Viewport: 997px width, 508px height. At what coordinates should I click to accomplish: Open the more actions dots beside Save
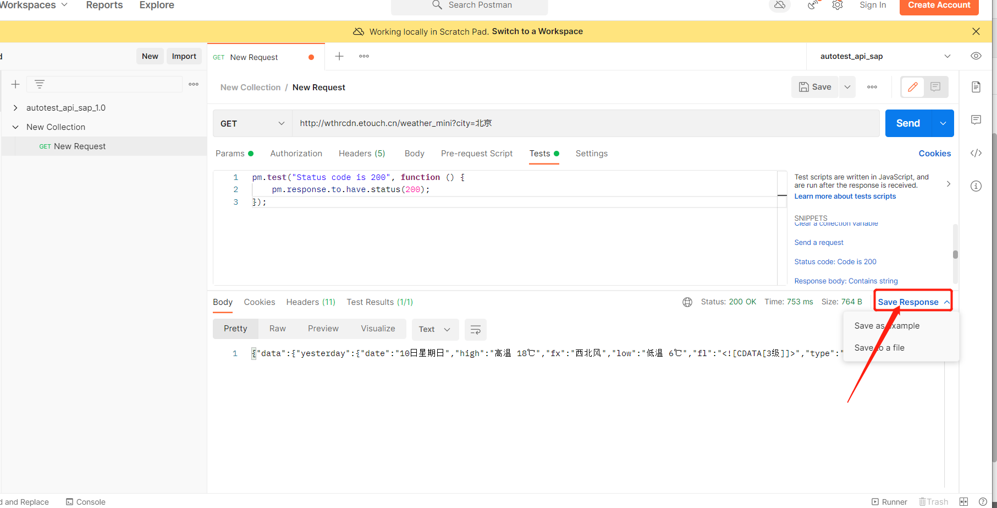click(x=872, y=87)
